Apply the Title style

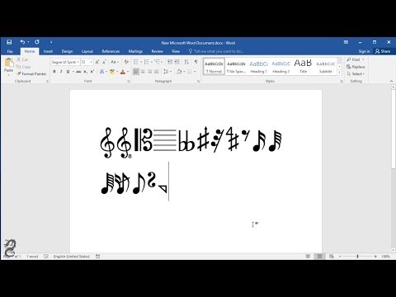[x=303, y=66]
